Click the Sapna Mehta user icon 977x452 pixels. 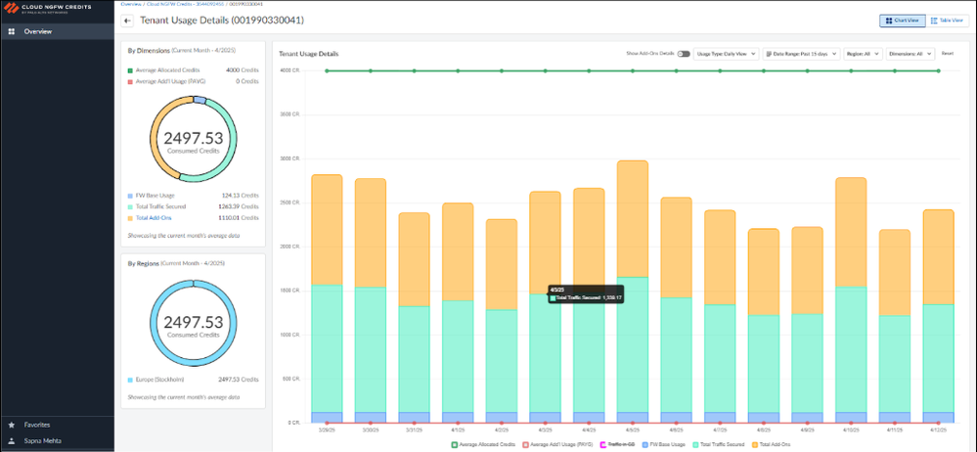[11, 442]
